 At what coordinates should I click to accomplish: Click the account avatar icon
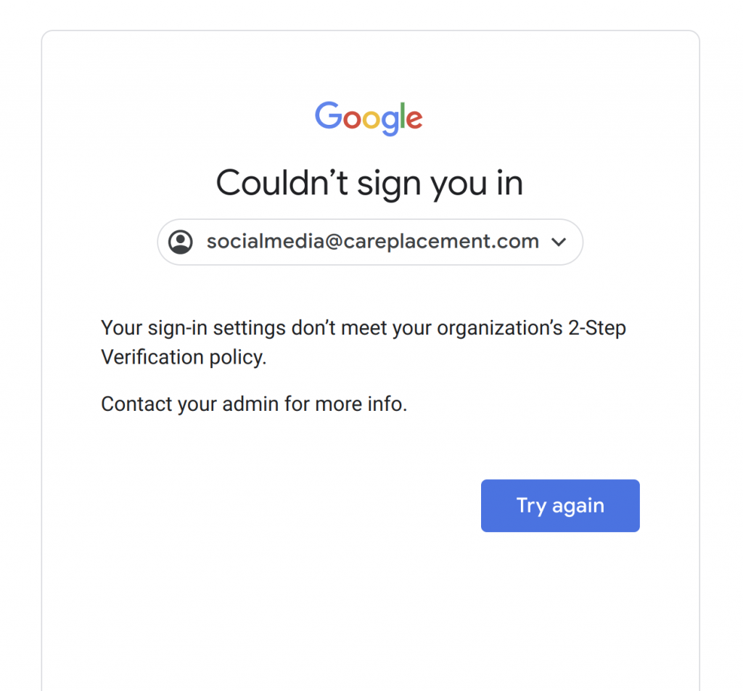181,242
